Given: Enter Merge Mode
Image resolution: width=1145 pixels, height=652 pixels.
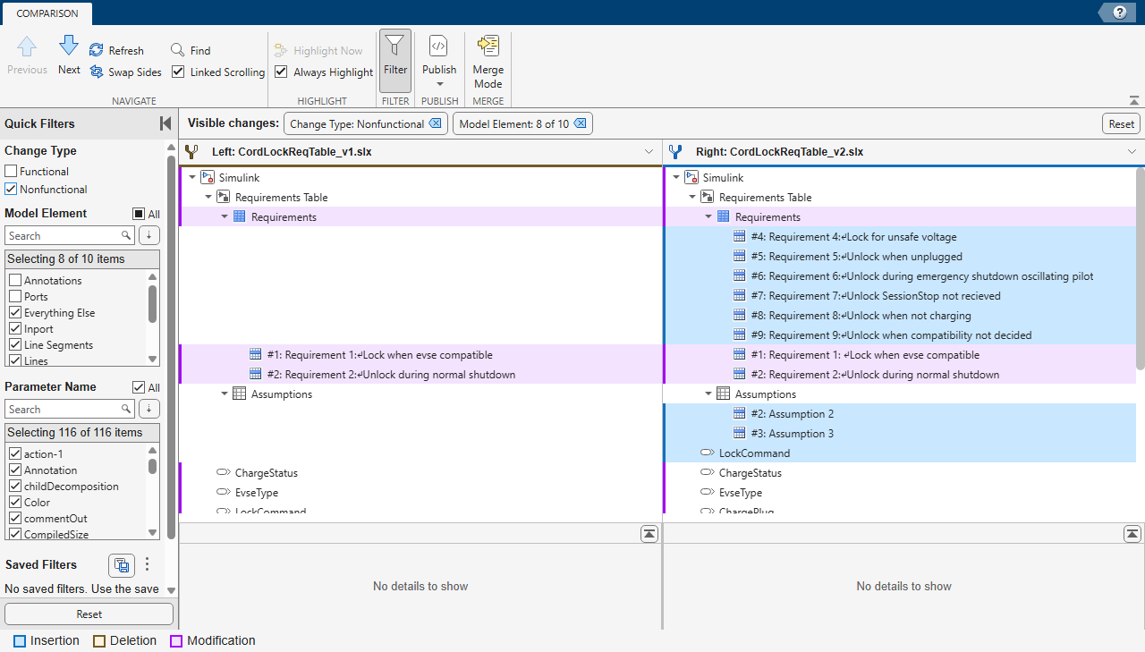Looking at the screenshot, I should pos(488,61).
